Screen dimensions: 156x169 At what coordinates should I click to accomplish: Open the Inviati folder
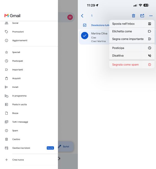[x=29, y=87]
